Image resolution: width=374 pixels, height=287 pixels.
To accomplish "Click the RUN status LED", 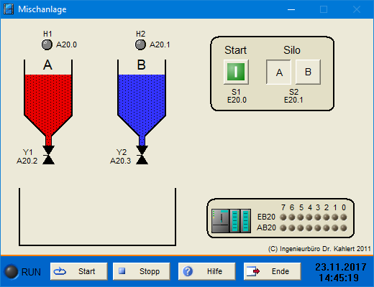I will pos(11,272).
